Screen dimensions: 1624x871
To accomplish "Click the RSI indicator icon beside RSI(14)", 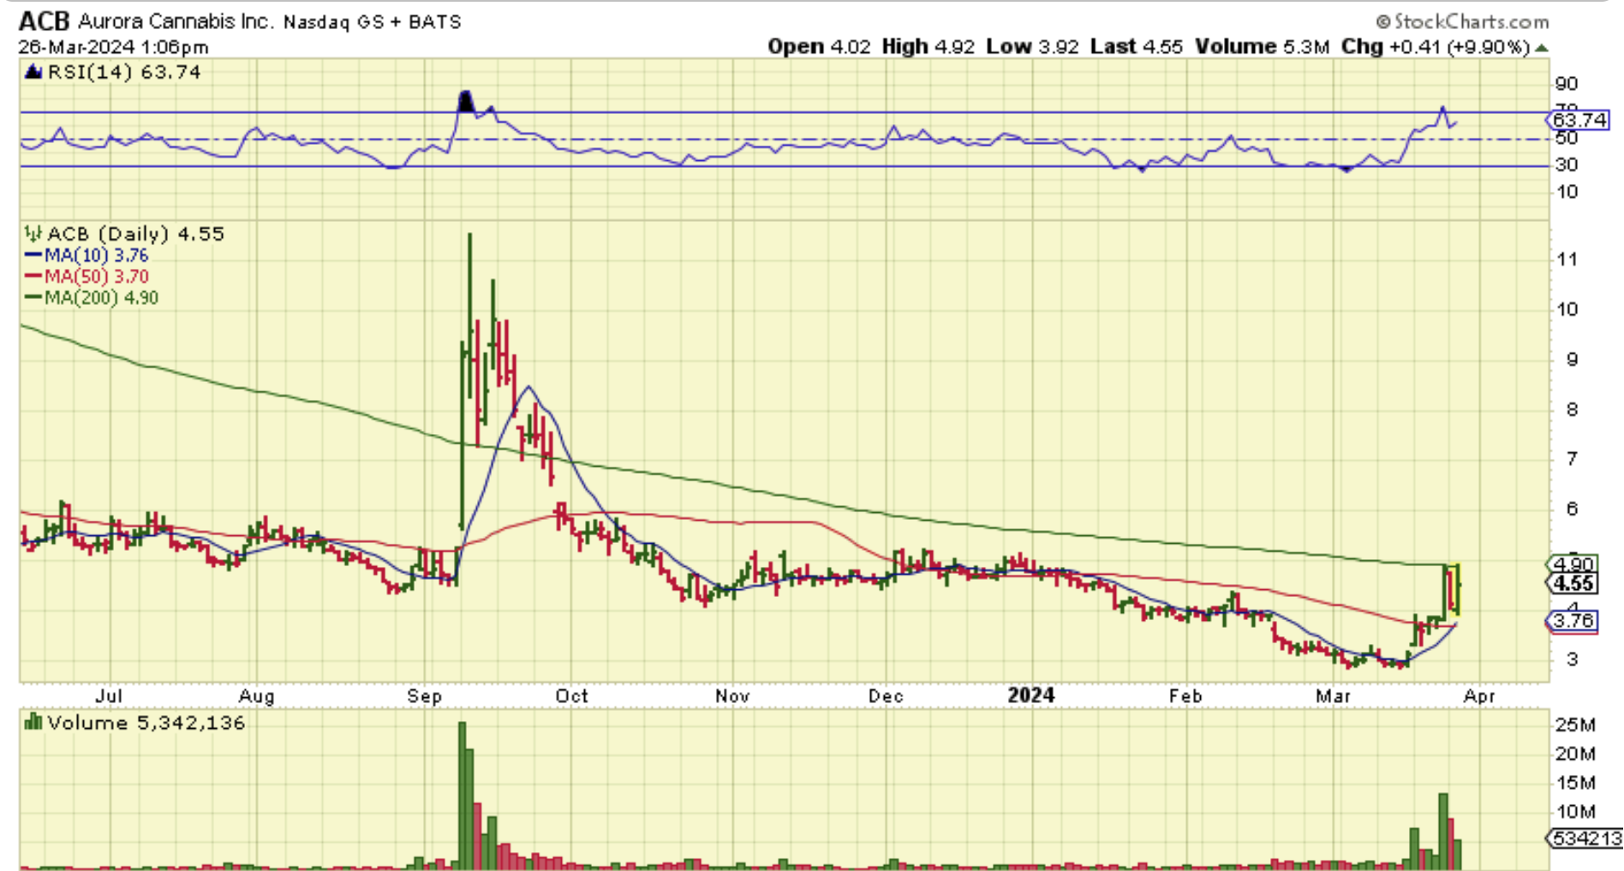I will [33, 72].
